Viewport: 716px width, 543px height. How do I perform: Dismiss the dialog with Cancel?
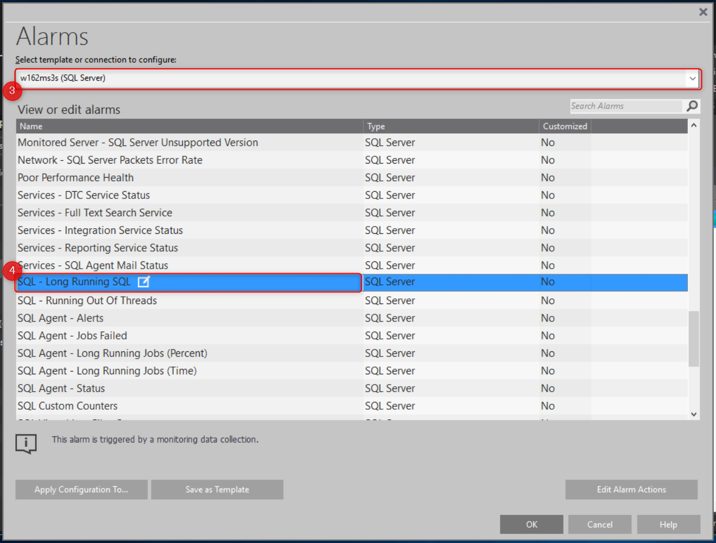[600, 524]
